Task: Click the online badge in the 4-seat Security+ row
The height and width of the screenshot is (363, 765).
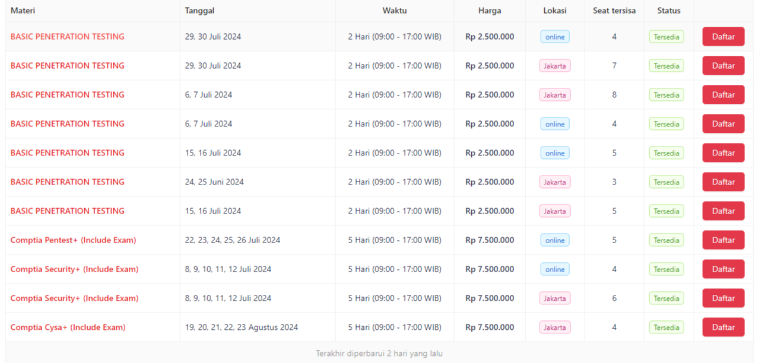Action: click(555, 269)
